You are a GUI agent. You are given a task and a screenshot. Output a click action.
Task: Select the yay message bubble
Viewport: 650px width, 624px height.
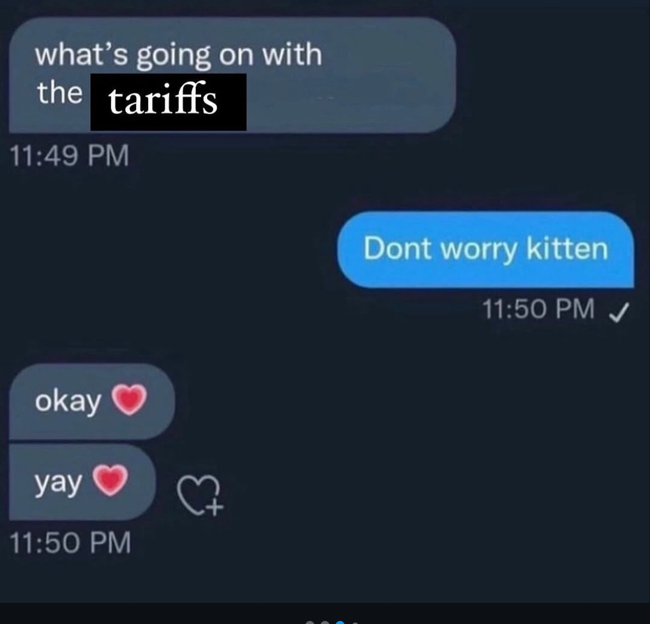pyautogui.click(x=82, y=482)
